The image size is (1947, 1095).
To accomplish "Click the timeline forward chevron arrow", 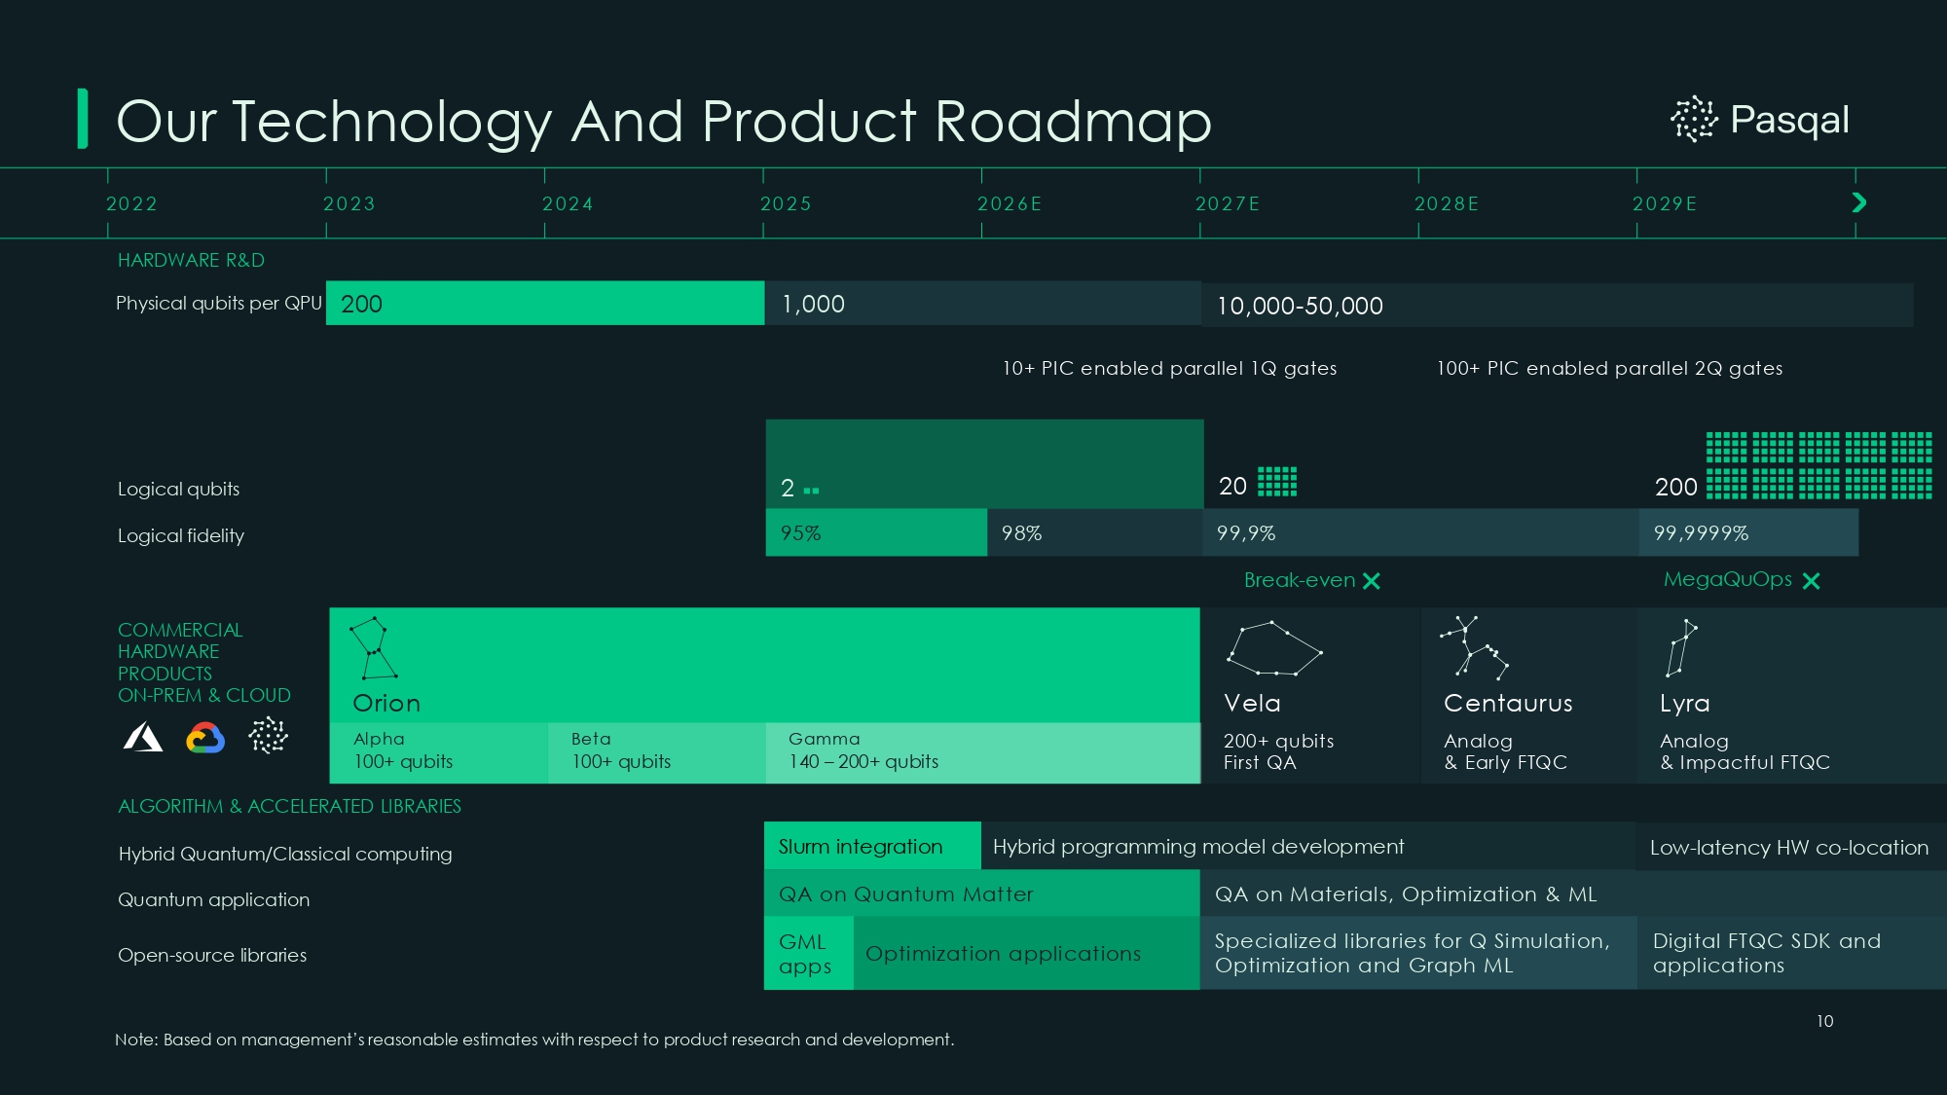I will [x=1858, y=202].
